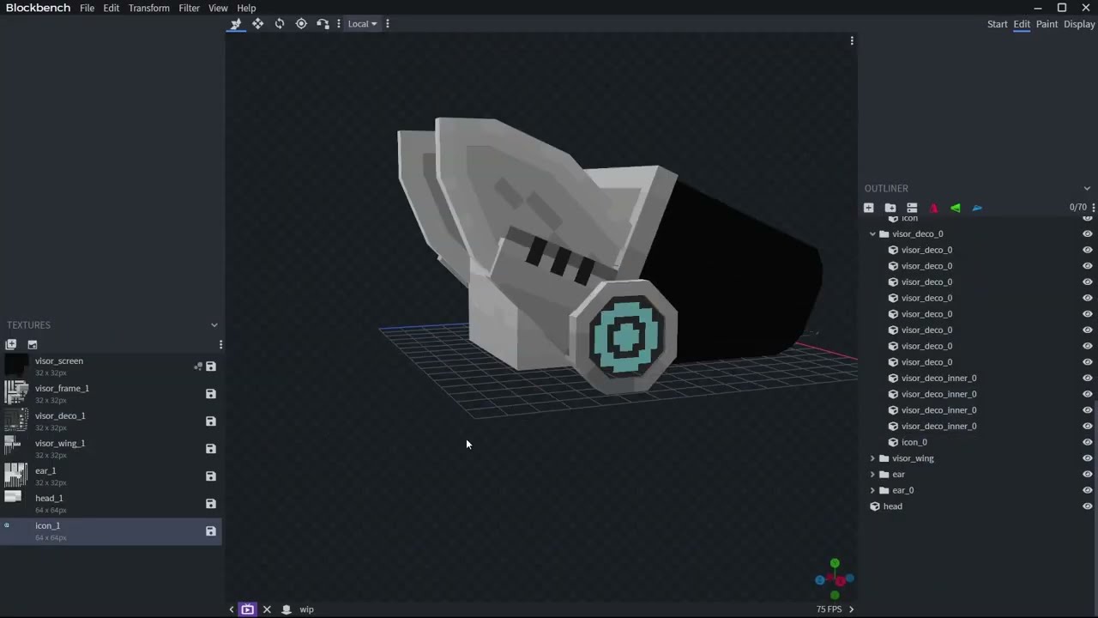Screen dimensions: 1098x618
Task: Select the Resize tool
Action: click(x=257, y=24)
